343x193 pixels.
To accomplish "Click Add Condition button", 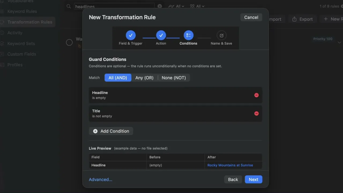I will coord(111,131).
